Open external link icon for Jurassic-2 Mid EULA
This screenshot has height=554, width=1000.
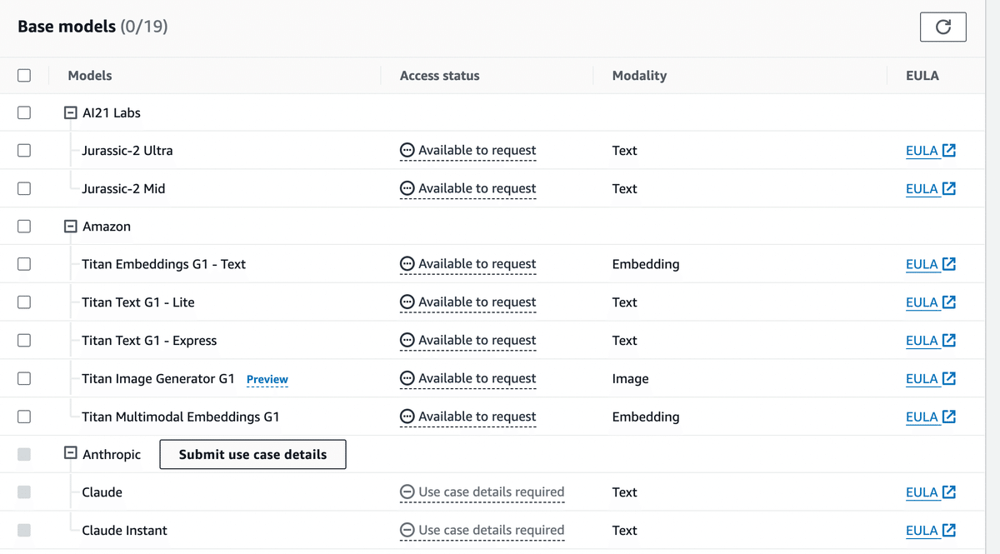[x=949, y=188]
